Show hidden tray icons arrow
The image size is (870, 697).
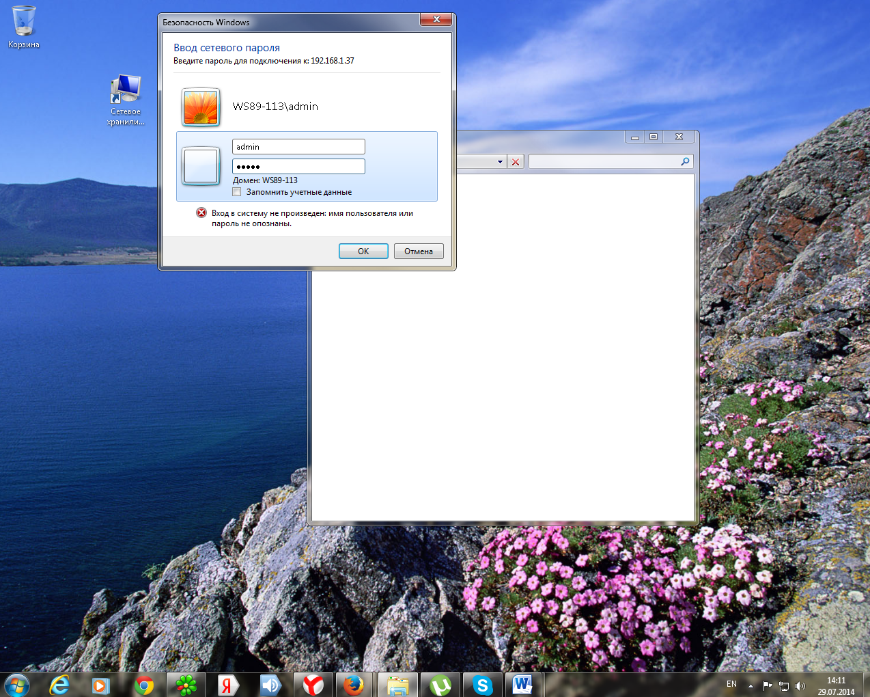tap(750, 685)
